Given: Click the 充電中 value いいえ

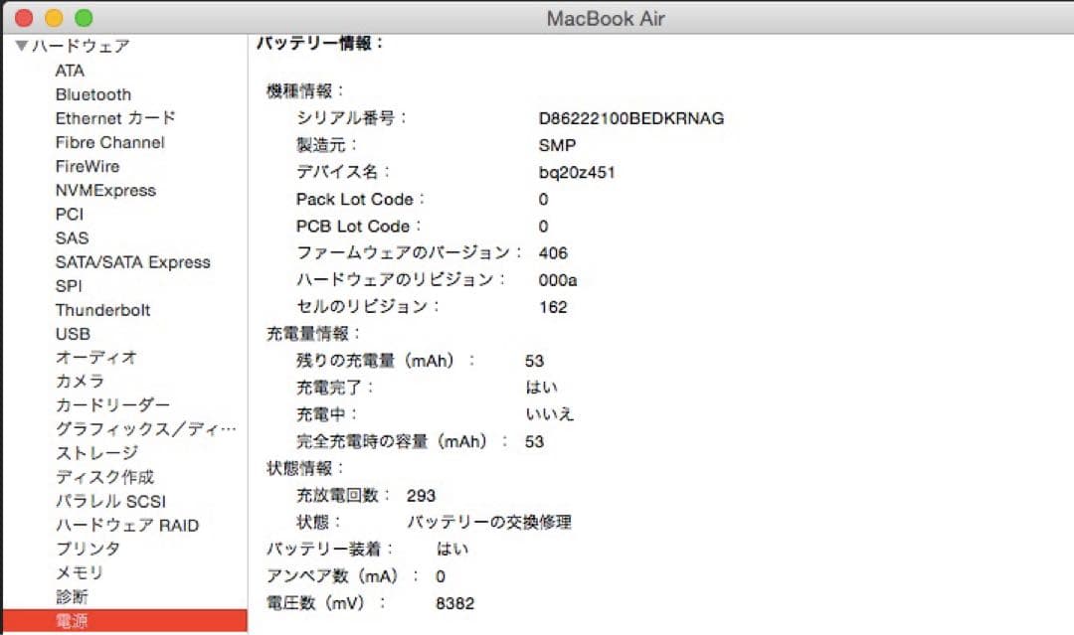Looking at the screenshot, I should 549,414.
